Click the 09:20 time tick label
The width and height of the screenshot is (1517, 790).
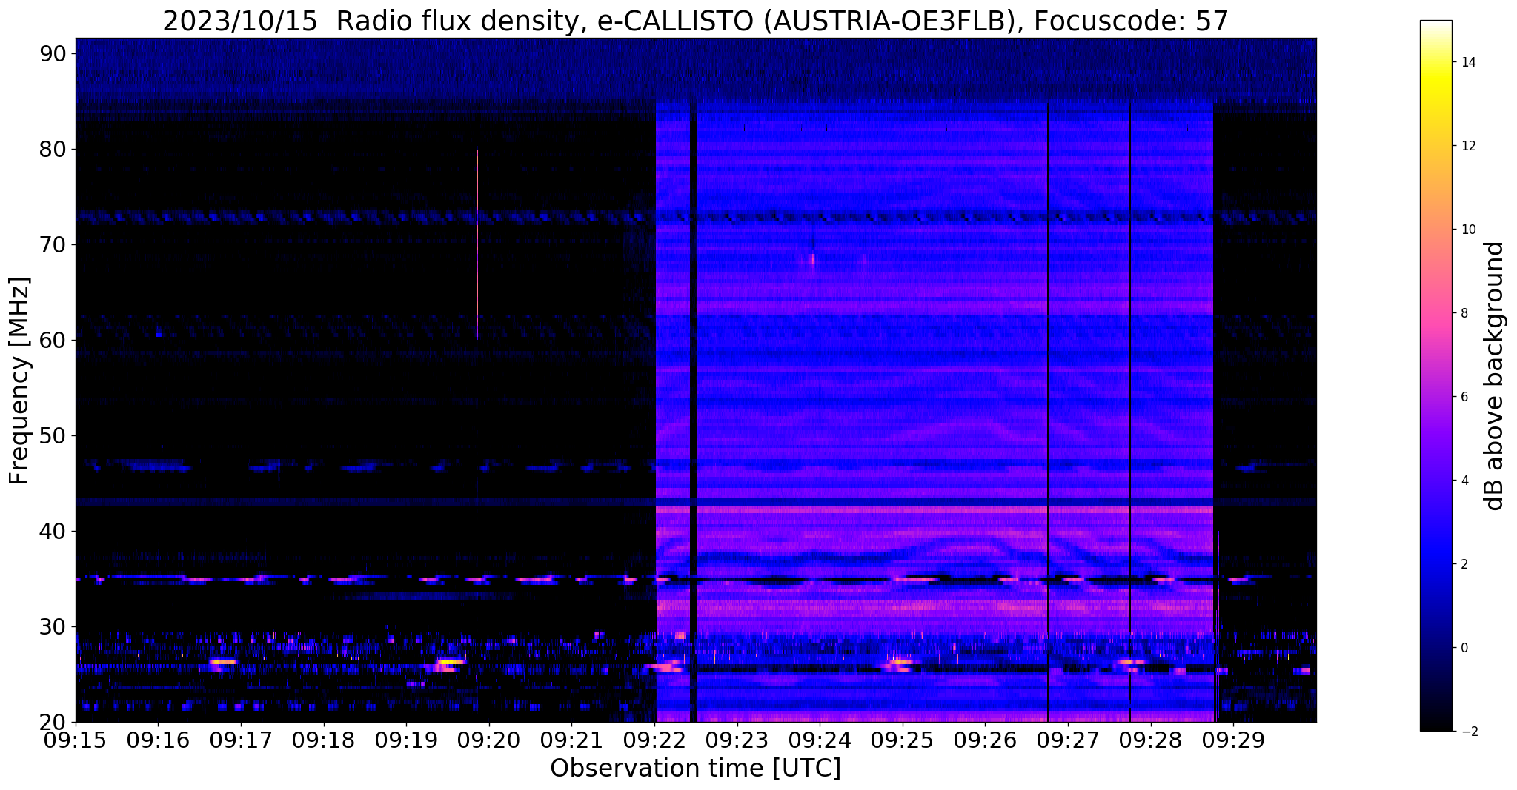point(488,740)
